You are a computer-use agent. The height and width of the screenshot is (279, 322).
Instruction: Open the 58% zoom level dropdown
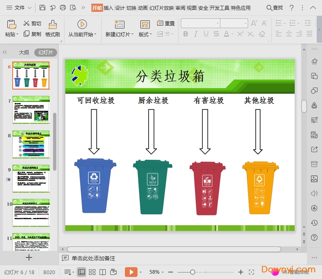tap(157, 272)
